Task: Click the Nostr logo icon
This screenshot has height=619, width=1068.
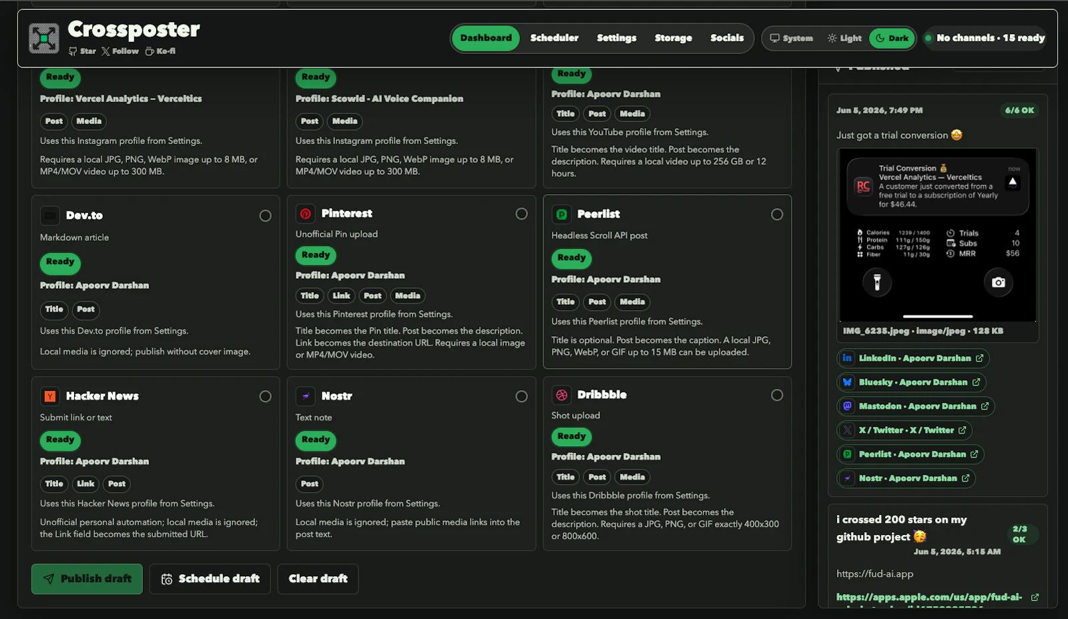Action: [x=306, y=396]
